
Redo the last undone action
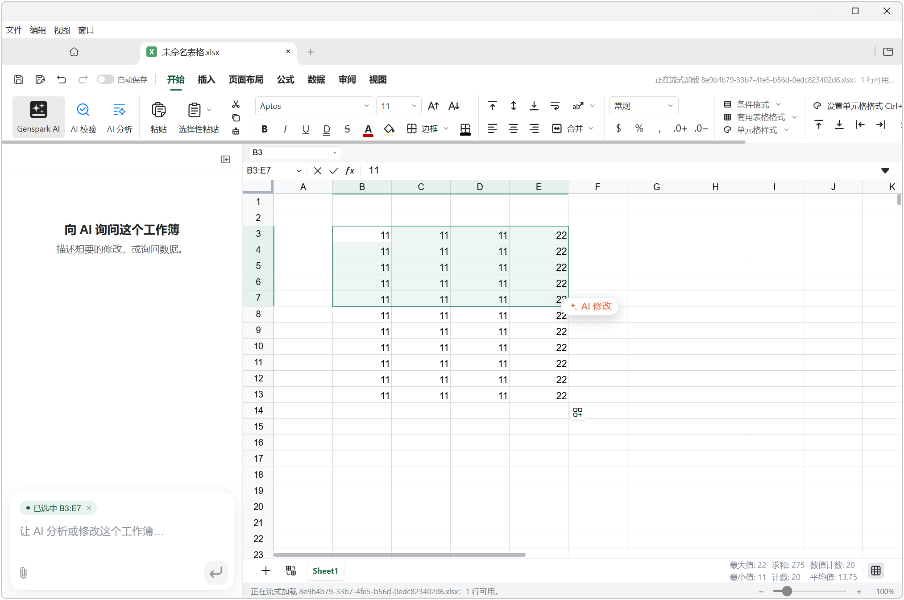pyautogui.click(x=83, y=79)
